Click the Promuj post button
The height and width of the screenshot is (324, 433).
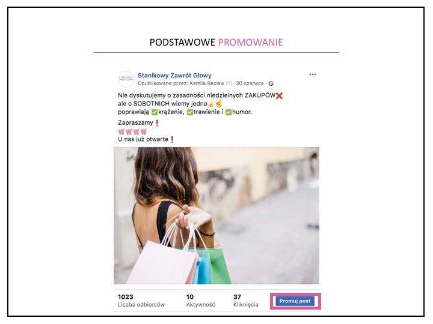295,301
